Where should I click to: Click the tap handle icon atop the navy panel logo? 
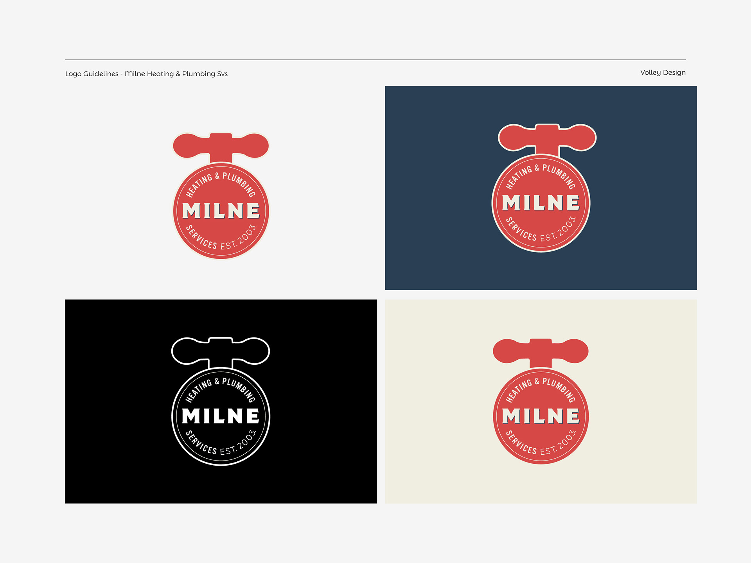tap(547, 140)
